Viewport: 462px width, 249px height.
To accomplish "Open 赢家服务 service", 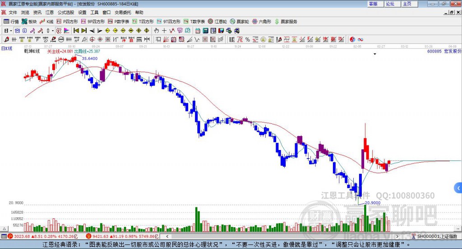I will (286, 22).
